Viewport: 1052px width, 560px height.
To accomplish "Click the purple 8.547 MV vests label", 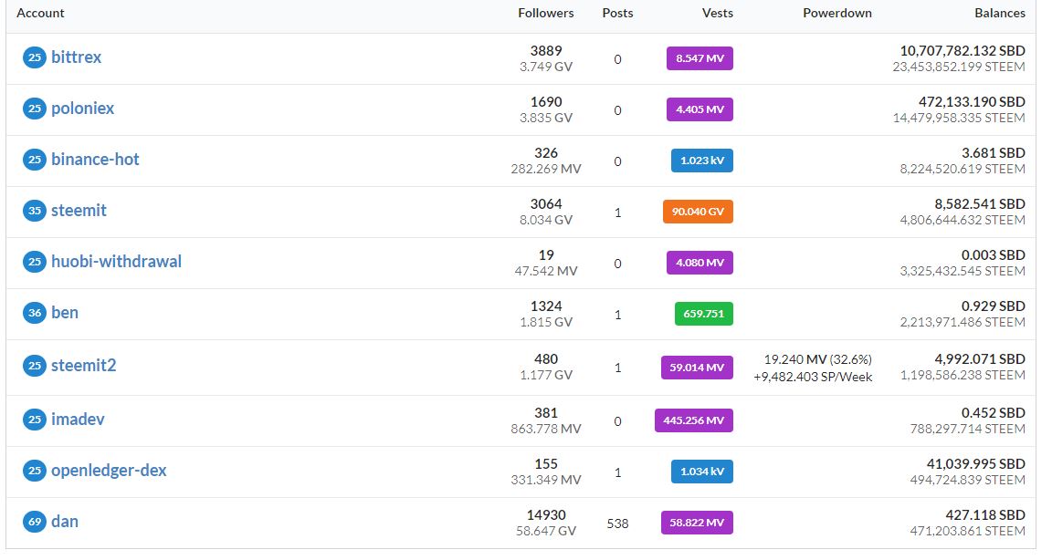I will tap(700, 58).
